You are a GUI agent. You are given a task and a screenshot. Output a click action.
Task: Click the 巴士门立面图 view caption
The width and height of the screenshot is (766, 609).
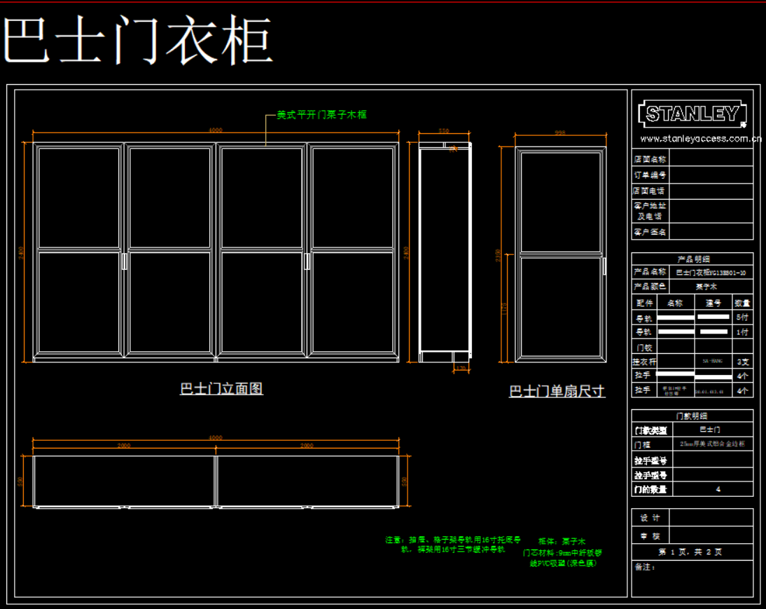tap(221, 389)
